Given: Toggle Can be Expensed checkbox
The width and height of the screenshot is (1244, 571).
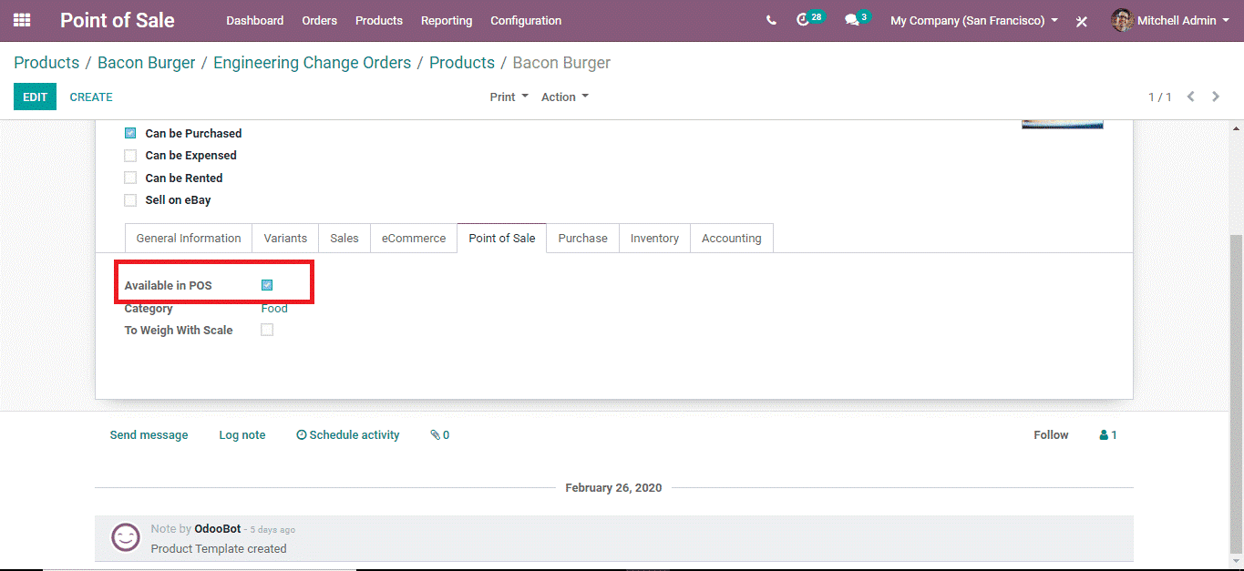Looking at the screenshot, I should tap(130, 156).
